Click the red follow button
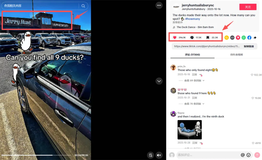The height and width of the screenshot is (160, 262). click(248, 7)
